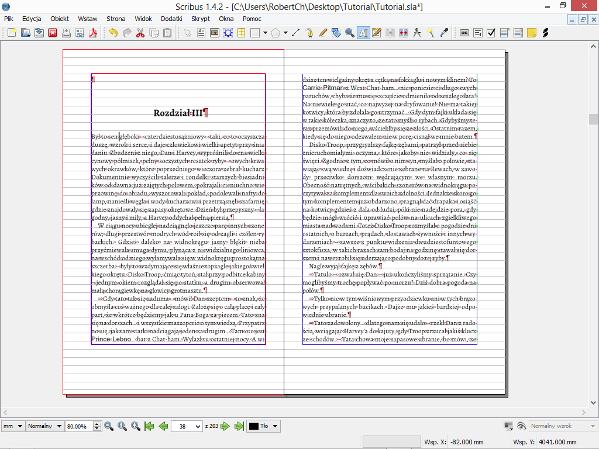Click the Export as PDF icon
This screenshot has height=449, width=599.
[x=92, y=33]
